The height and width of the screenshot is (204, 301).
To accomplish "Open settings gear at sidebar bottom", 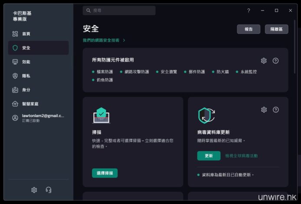I will pos(34,190).
